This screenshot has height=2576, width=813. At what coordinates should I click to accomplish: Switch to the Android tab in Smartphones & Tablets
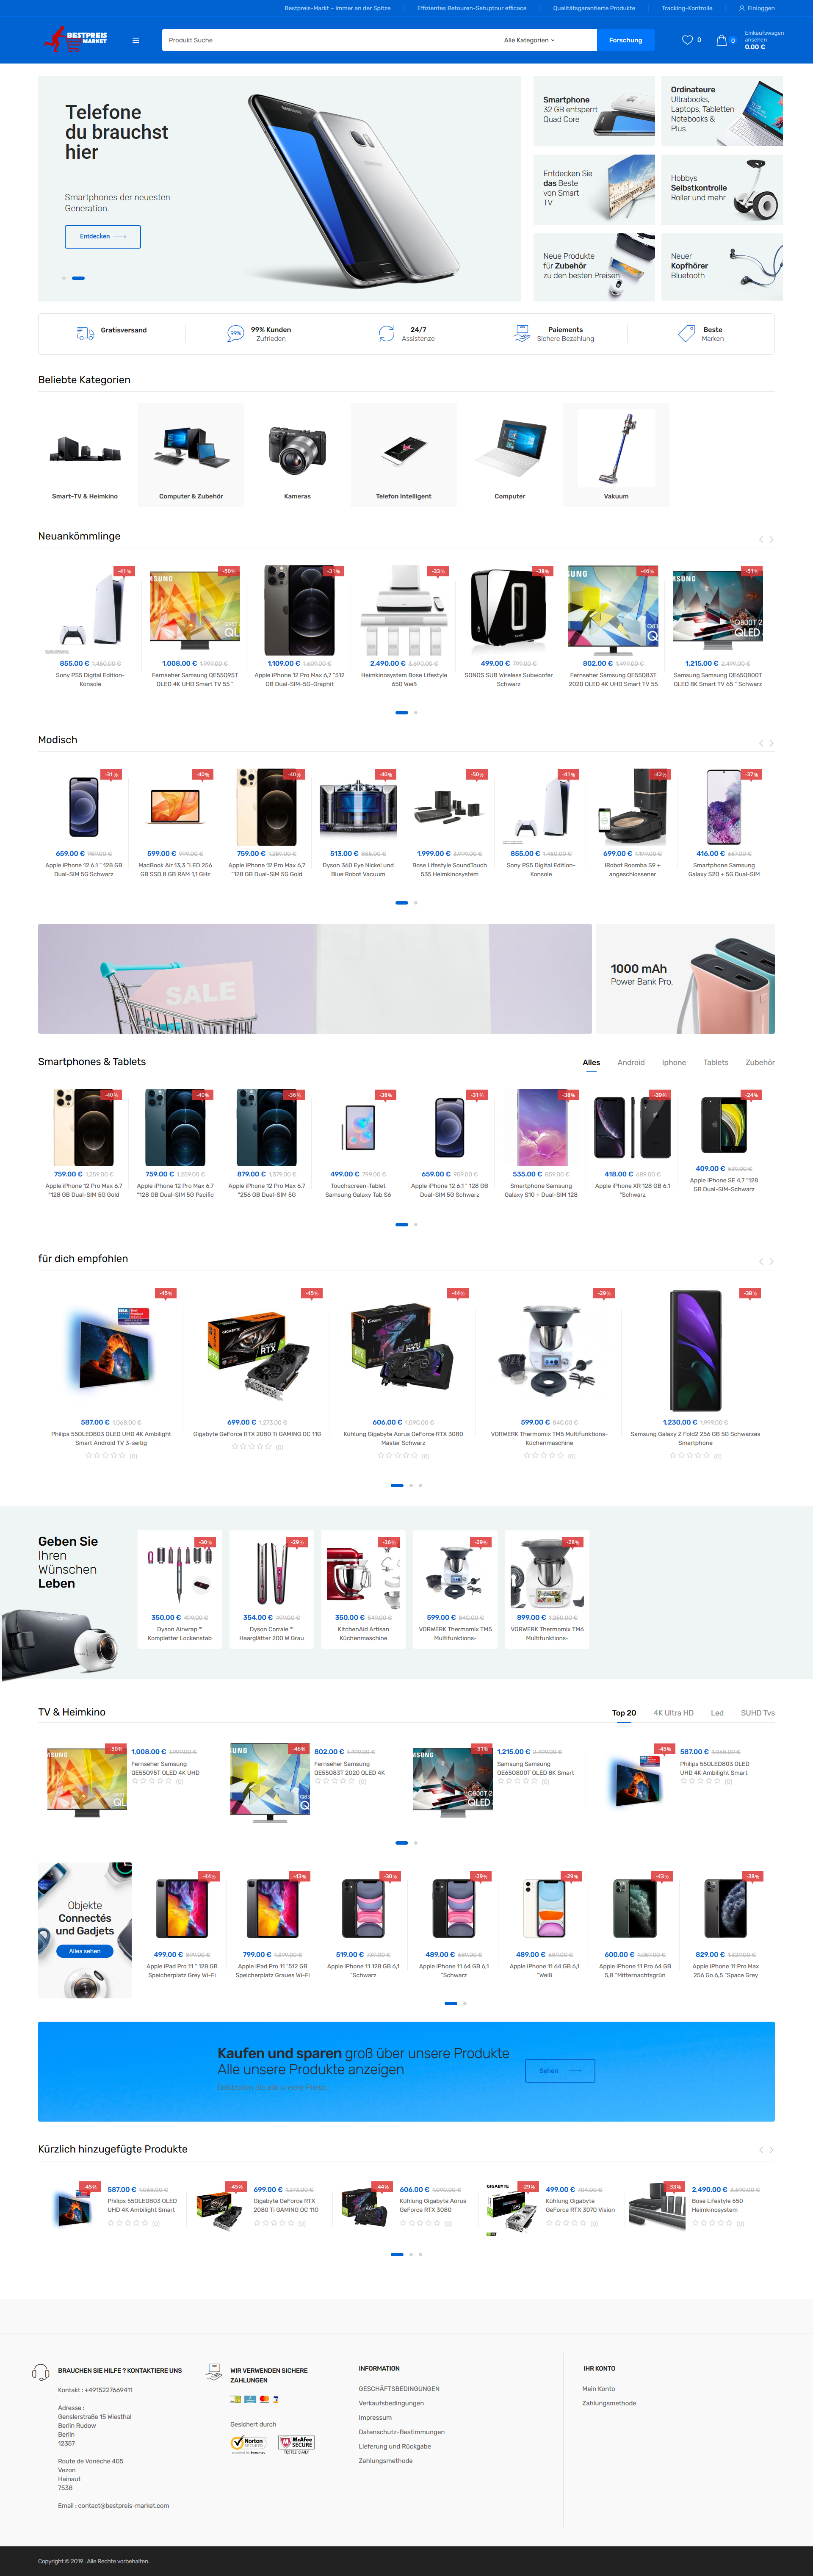pos(631,1062)
